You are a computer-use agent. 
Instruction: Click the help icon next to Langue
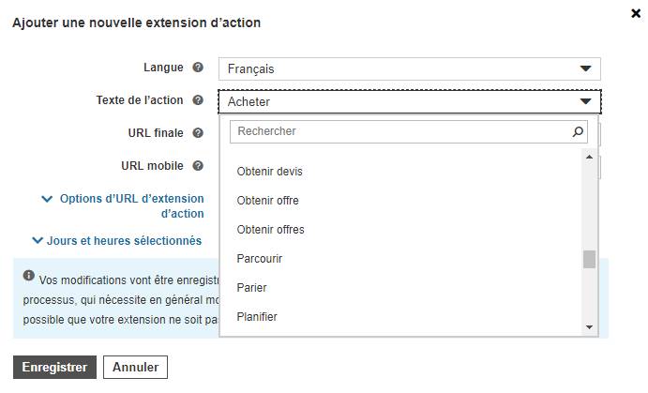pos(198,67)
